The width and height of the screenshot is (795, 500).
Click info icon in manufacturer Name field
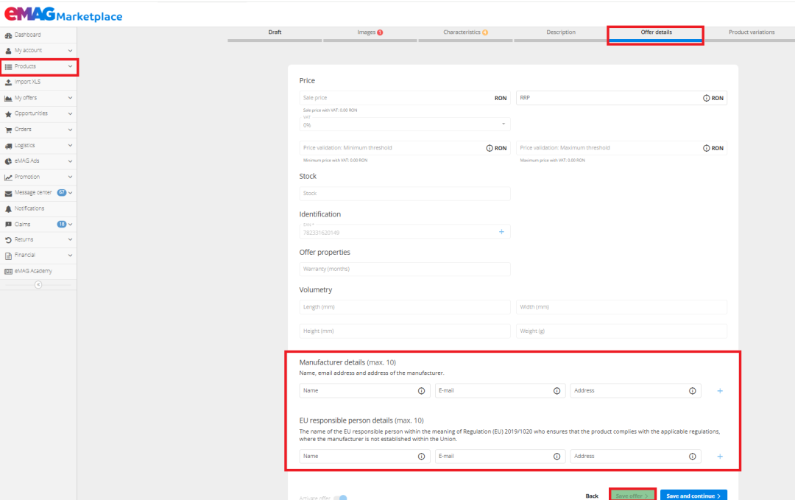pos(421,391)
